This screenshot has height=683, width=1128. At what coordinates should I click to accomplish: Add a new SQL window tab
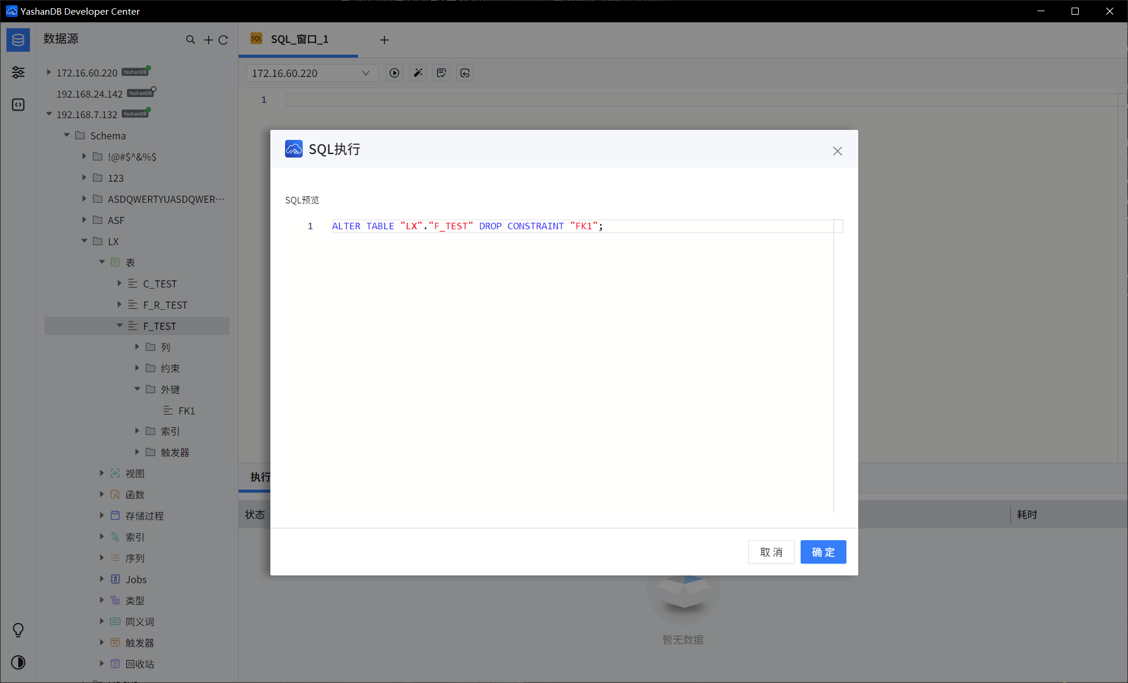pyautogui.click(x=384, y=40)
